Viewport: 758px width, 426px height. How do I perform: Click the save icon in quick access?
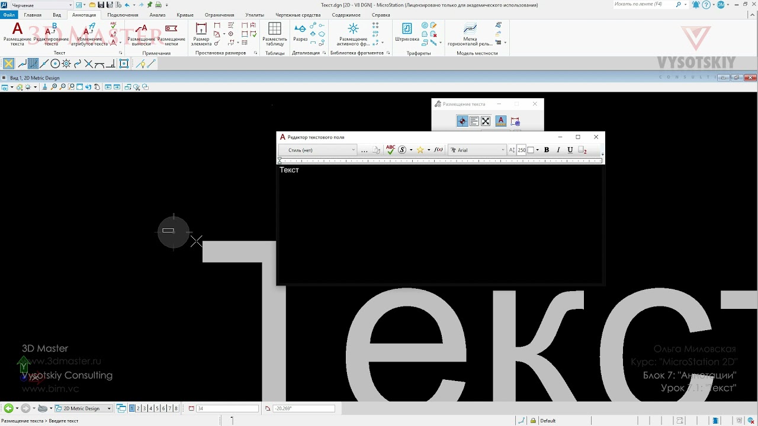pyautogui.click(x=101, y=5)
